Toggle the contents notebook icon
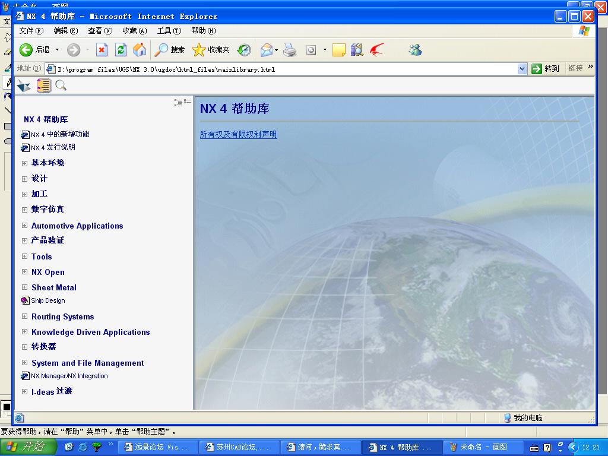This screenshot has width=608, height=456. point(44,85)
